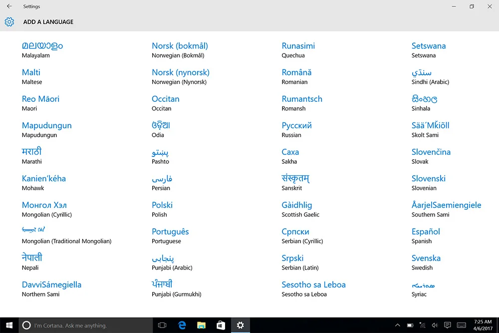Open File Explorer from the taskbar
Image resolution: width=499 pixels, height=333 pixels.
(x=201, y=325)
